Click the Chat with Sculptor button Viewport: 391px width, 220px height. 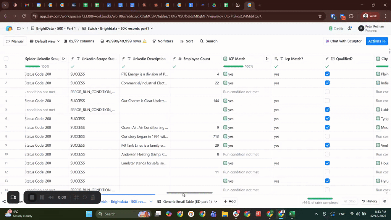tap(343, 41)
